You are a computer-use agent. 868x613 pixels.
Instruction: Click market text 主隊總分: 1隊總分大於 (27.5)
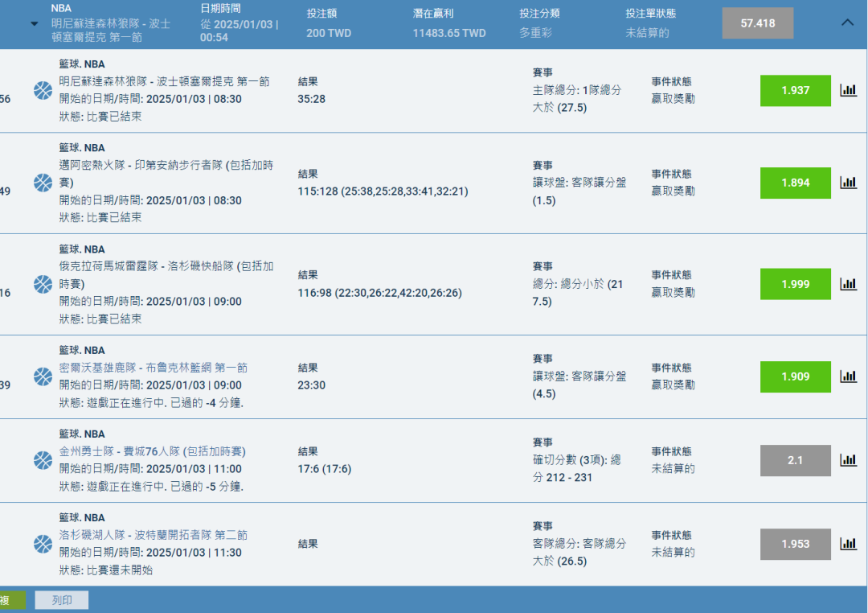[577, 99]
